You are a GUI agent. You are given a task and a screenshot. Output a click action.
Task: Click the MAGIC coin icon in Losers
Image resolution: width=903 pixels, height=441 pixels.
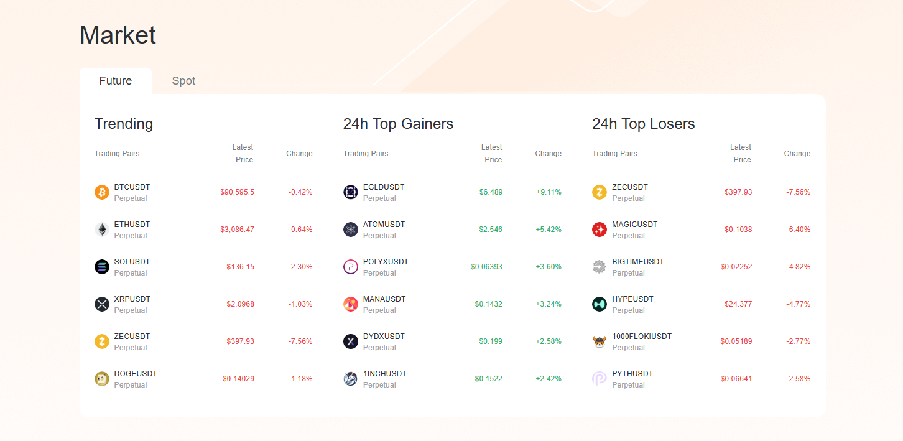(x=600, y=230)
